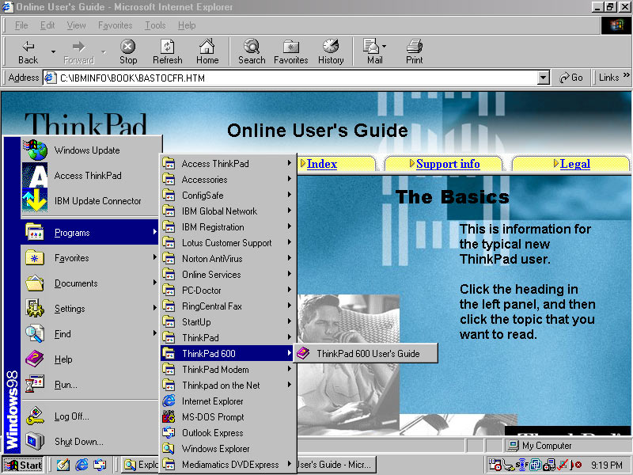
Task: Open the Edit menu
Action: [x=47, y=25]
